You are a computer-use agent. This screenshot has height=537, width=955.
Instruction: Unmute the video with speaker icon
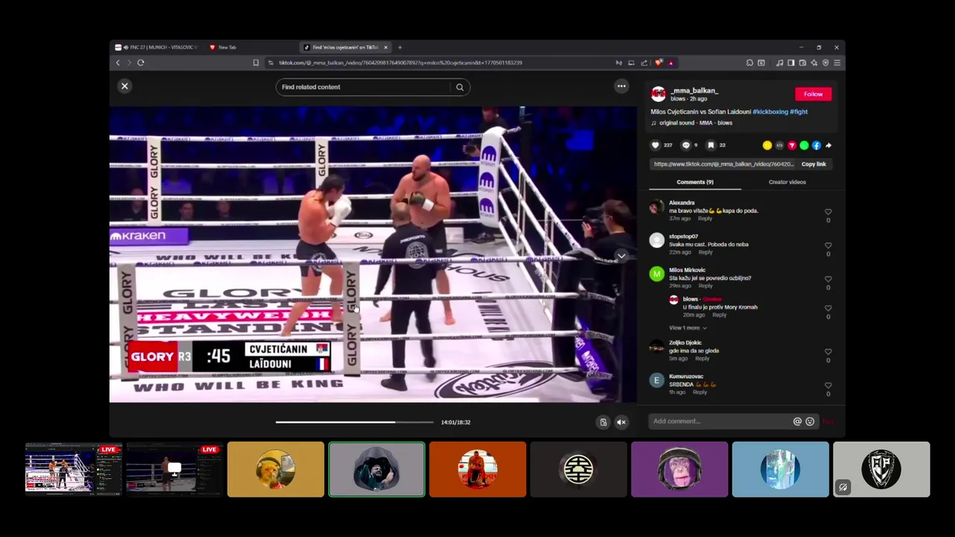pyautogui.click(x=621, y=422)
